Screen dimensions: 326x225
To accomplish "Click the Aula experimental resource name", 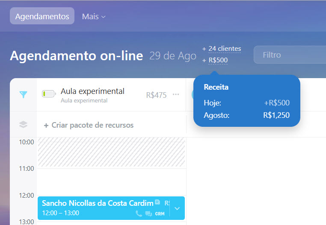I will tap(92, 91).
